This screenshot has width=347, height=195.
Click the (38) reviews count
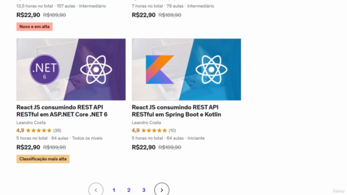[x=57, y=131]
